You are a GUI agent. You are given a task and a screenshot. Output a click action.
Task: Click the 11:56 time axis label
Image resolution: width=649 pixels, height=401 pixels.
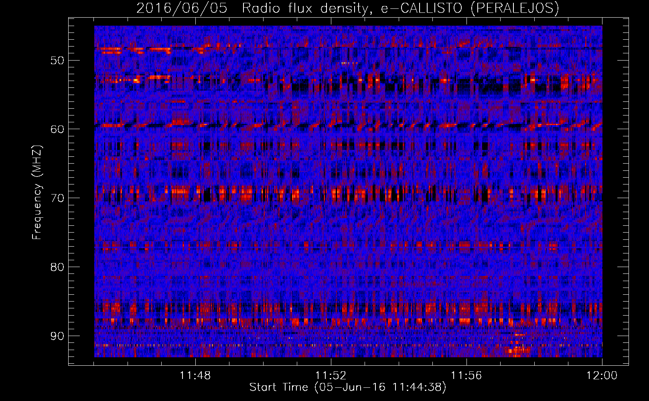pos(466,376)
